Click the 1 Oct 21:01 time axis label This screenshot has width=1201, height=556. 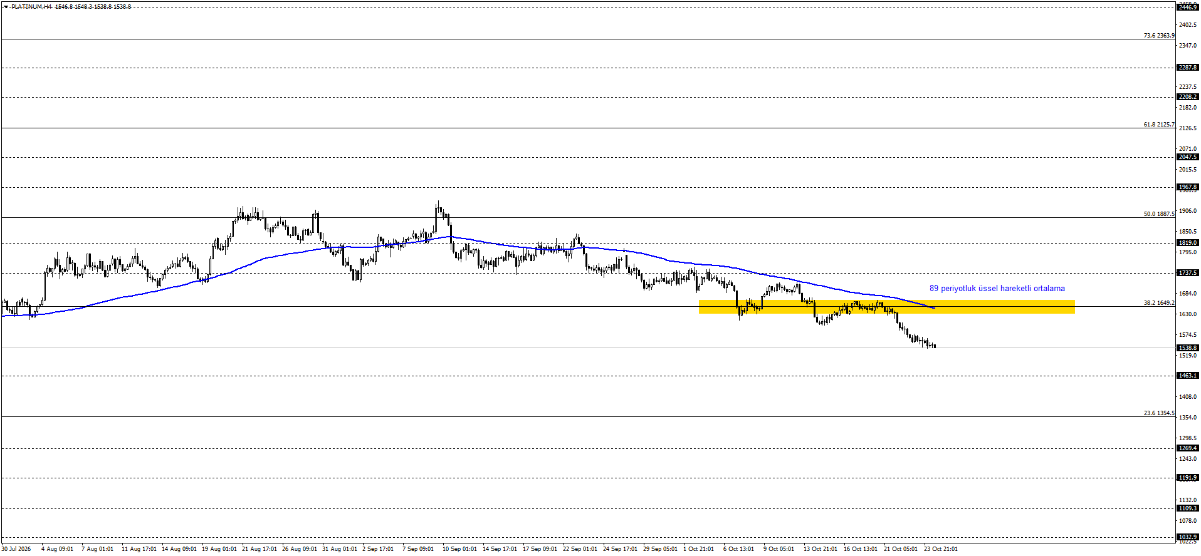click(698, 549)
